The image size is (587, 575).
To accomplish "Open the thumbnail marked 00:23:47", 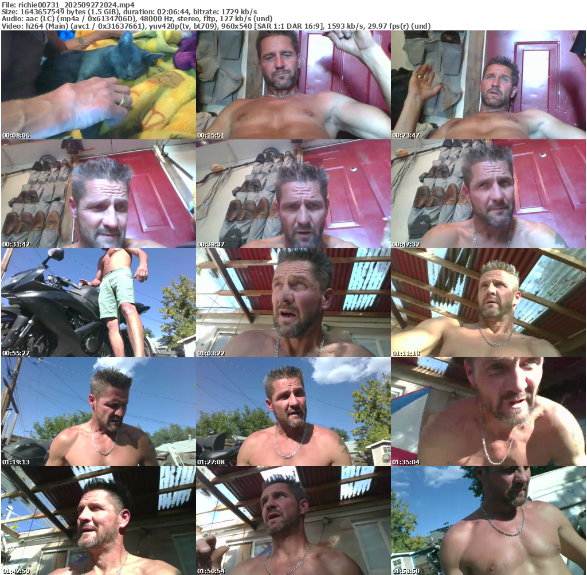I will [x=488, y=85].
